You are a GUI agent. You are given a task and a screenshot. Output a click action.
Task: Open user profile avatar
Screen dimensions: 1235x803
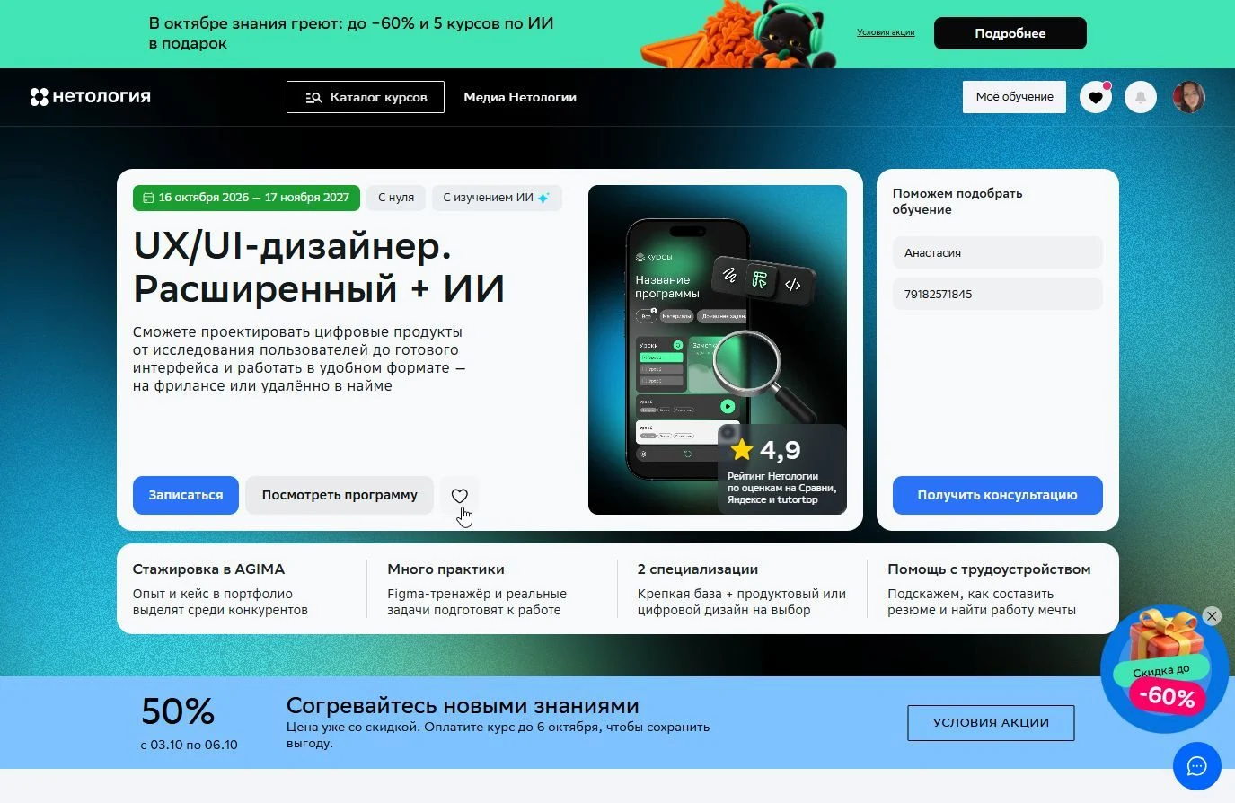pyautogui.click(x=1188, y=97)
